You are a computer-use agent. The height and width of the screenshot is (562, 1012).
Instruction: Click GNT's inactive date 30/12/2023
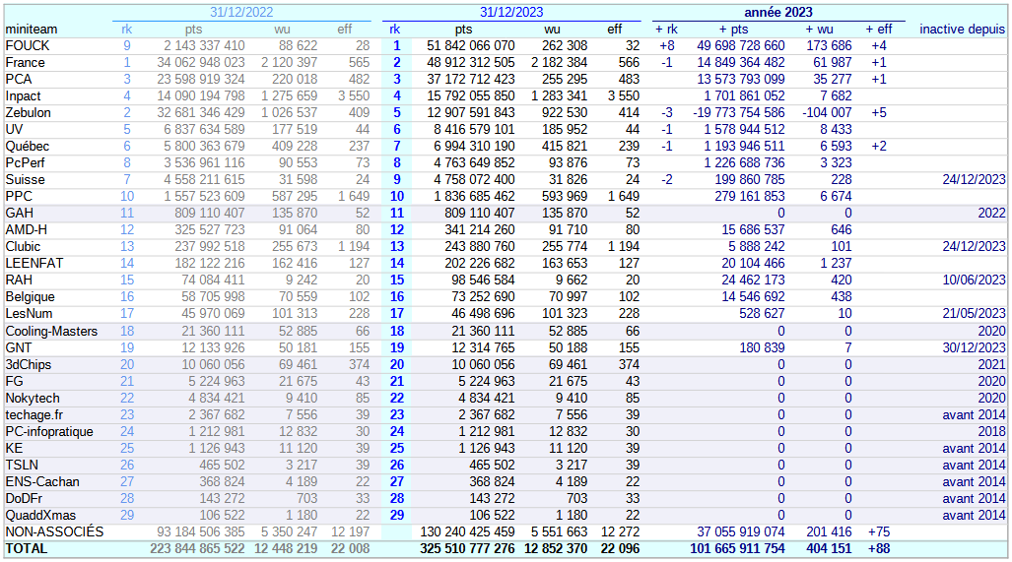973,348
